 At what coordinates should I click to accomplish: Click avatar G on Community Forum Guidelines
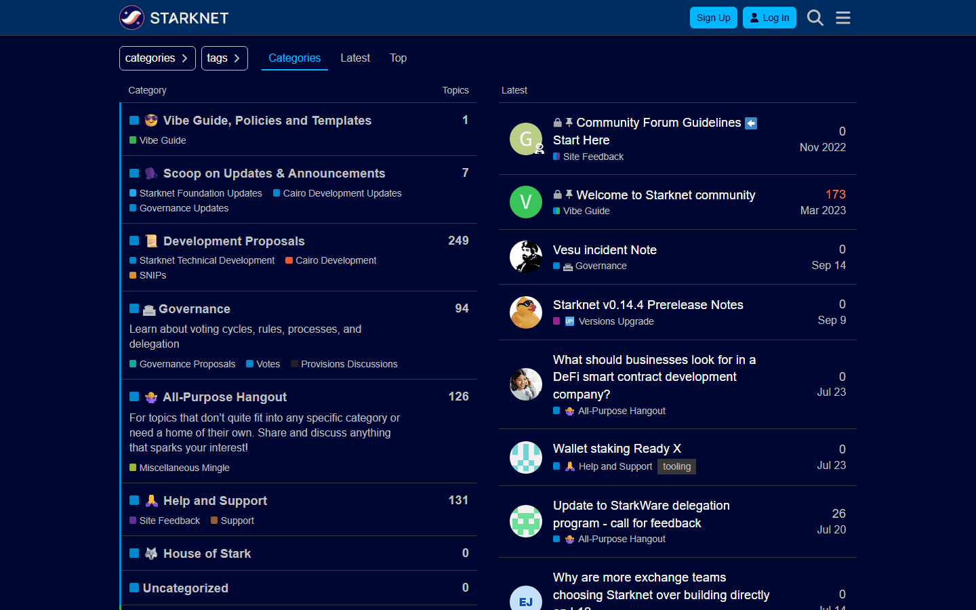pyautogui.click(x=526, y=139)
